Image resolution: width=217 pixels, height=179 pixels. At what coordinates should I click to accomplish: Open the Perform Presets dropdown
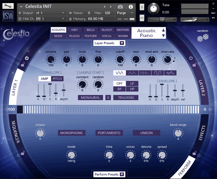tap(109, 175)
